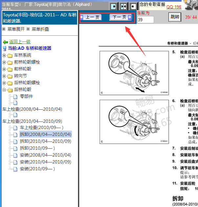The width and height of the screenshot is (198, 207).
Task: Open 车上检查(2010/04—2010/09) page
Action: (32, 121)
